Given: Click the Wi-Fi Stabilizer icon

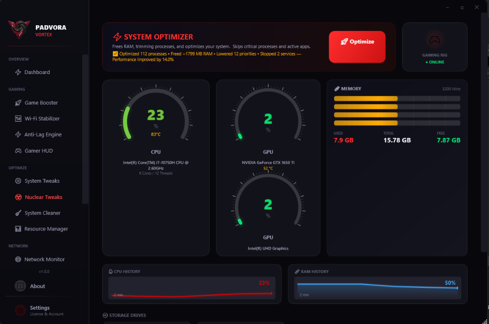Looking at the screenshot, I should click(18, 118).
